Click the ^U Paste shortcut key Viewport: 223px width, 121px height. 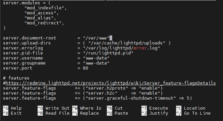[117, 113]
